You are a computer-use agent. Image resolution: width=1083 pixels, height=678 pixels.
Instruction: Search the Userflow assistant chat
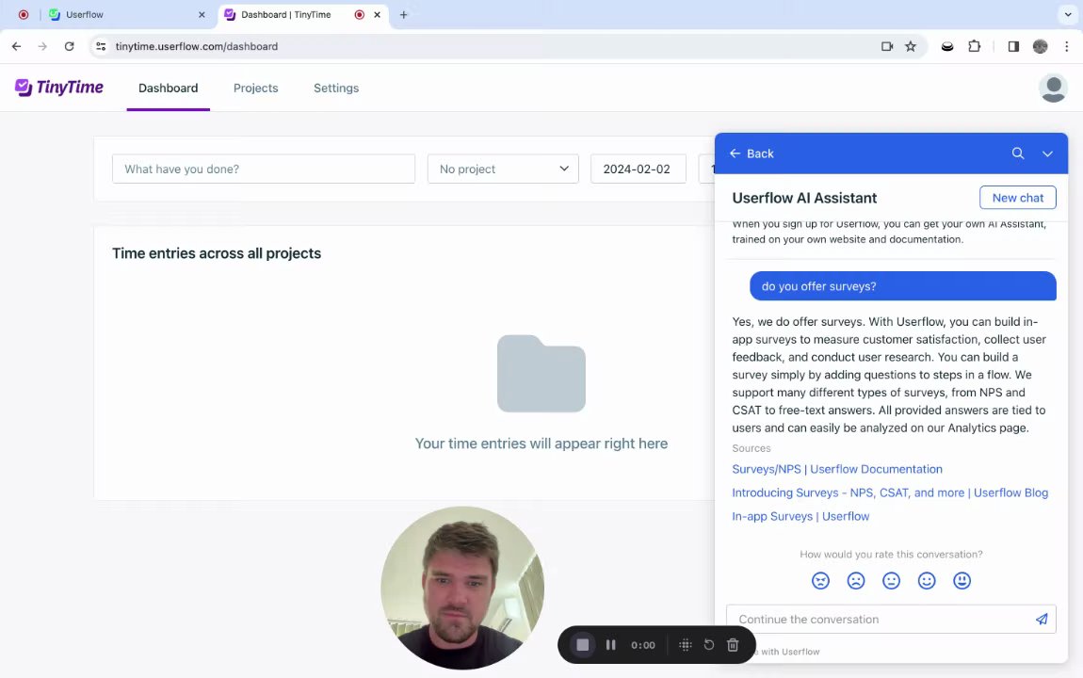coord(1017,153)
